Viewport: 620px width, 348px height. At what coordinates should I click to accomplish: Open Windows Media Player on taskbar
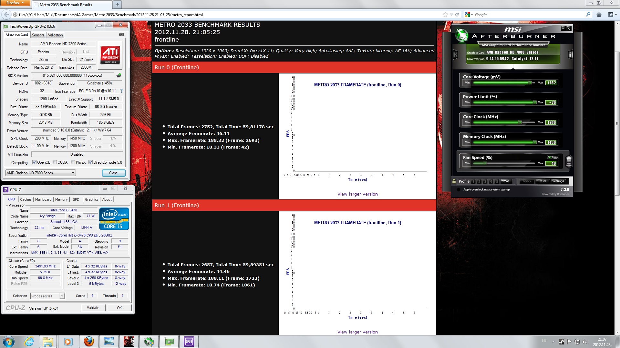click(x=68, y=342)
